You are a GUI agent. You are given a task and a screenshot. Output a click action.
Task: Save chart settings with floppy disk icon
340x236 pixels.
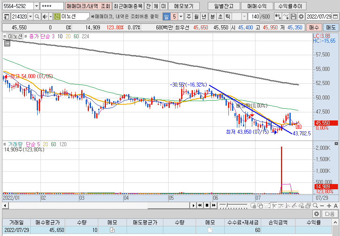pos(294,17)
